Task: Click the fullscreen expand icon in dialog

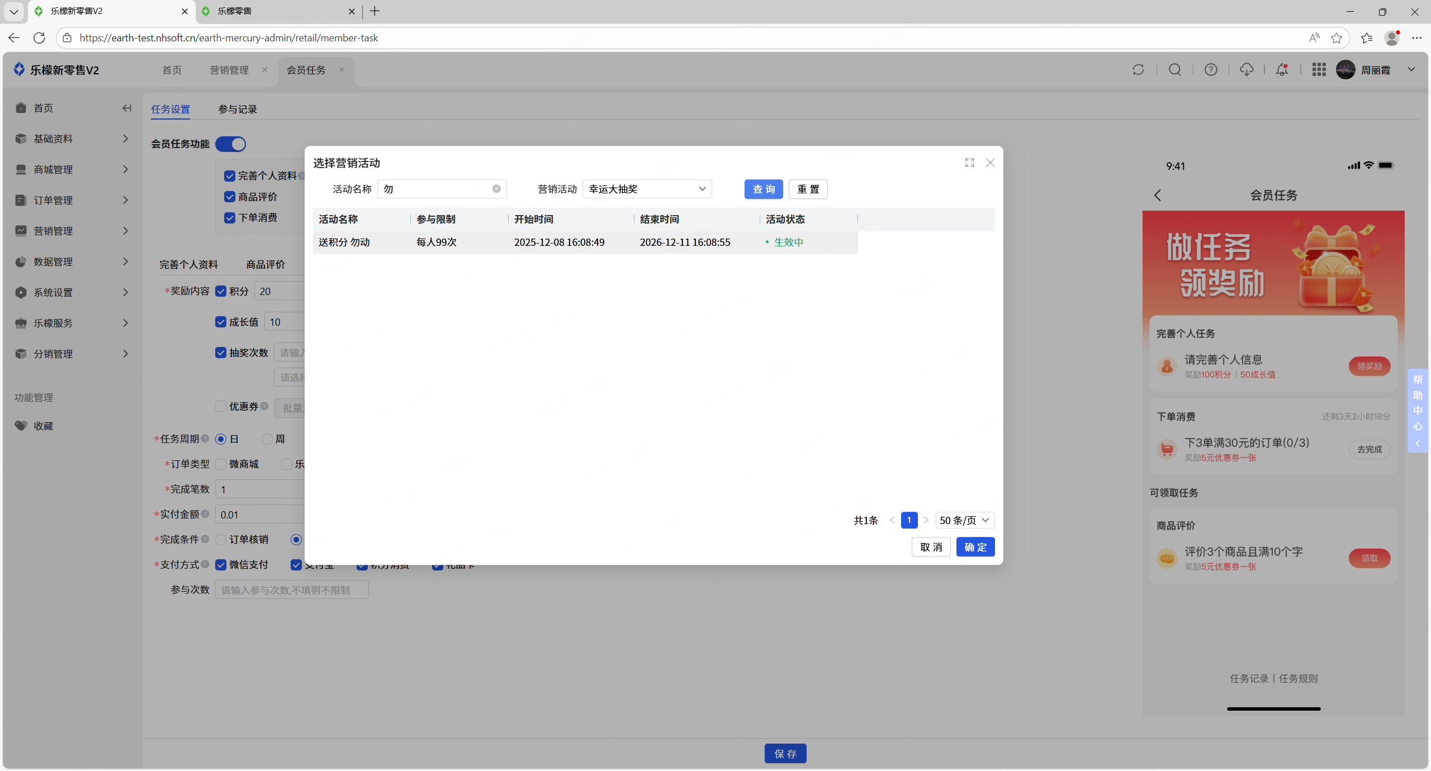Action: (x=969, y=163)
